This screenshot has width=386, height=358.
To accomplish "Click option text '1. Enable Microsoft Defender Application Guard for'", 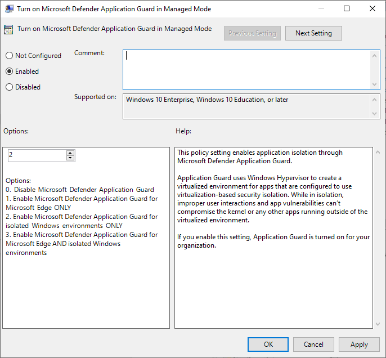I will [x=82, y=199].
